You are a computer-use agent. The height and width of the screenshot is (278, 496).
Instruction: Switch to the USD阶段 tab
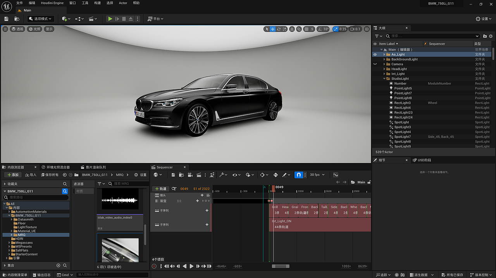(x=422, y=160)
